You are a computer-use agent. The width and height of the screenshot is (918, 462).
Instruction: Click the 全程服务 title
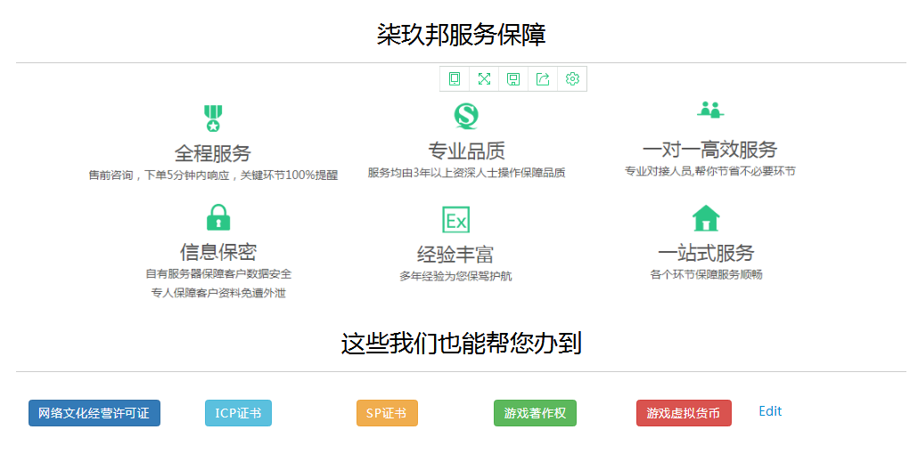(x=213, y=153)
